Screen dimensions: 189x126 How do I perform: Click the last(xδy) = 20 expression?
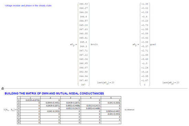point(171,83)
